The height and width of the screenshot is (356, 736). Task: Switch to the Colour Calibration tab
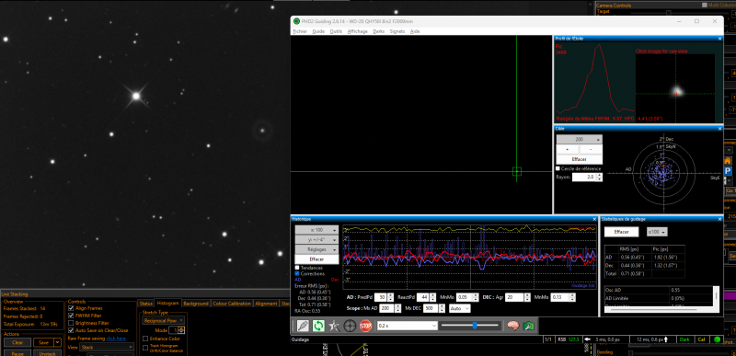[232, 304]
